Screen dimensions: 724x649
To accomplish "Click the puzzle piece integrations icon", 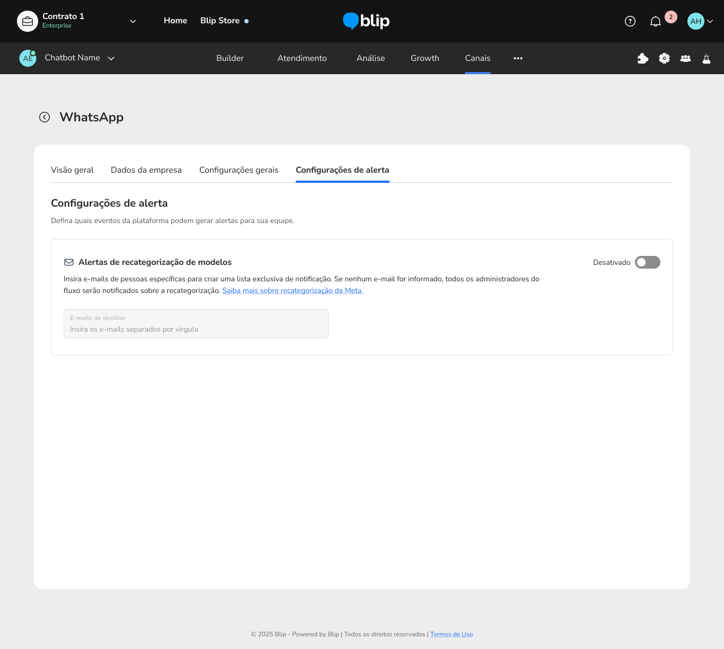I will (643, 58).
